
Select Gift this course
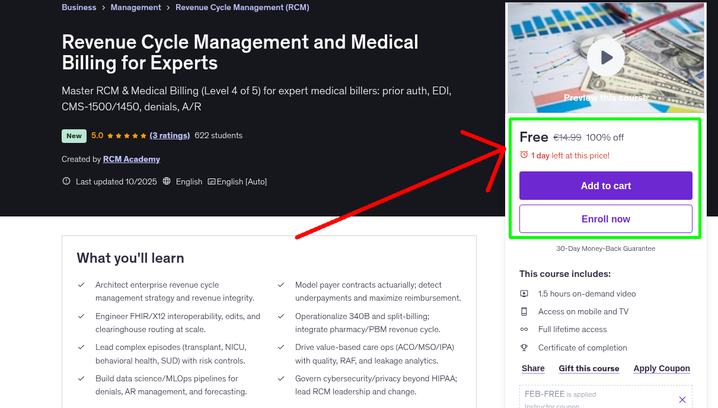[x=589, y=368]
